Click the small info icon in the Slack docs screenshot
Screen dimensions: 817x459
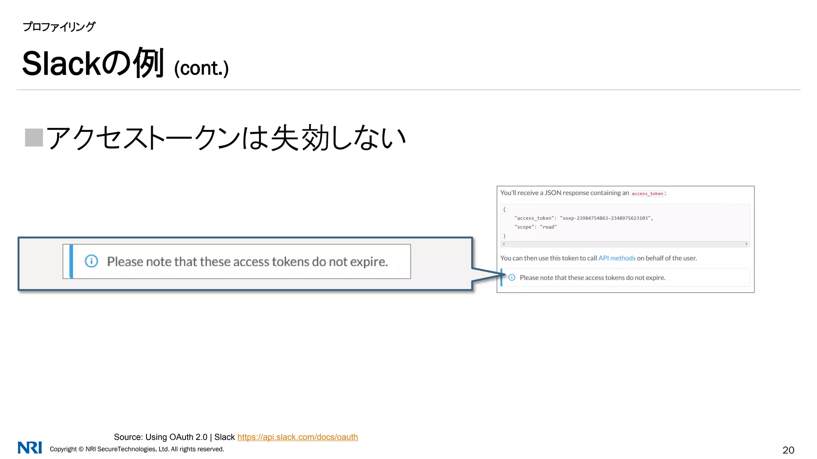coord(512,277)
